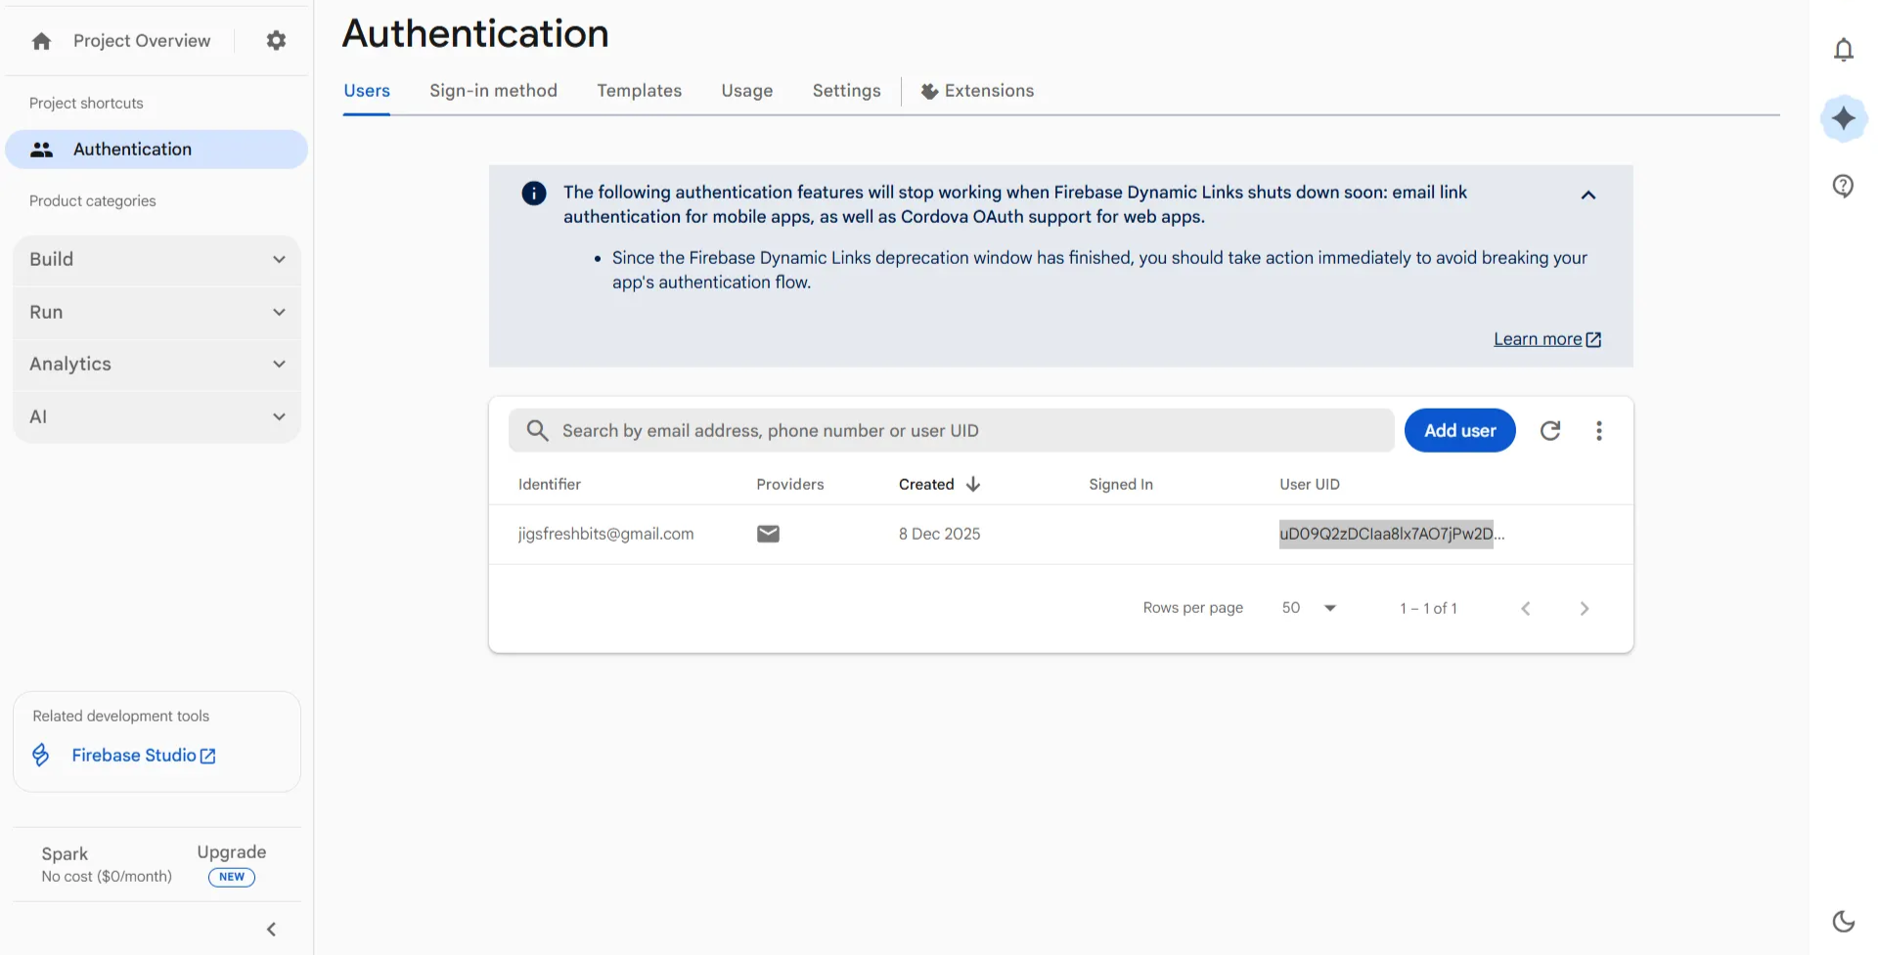Click the Firebase Studio logo icon

[x=41, y=756]
